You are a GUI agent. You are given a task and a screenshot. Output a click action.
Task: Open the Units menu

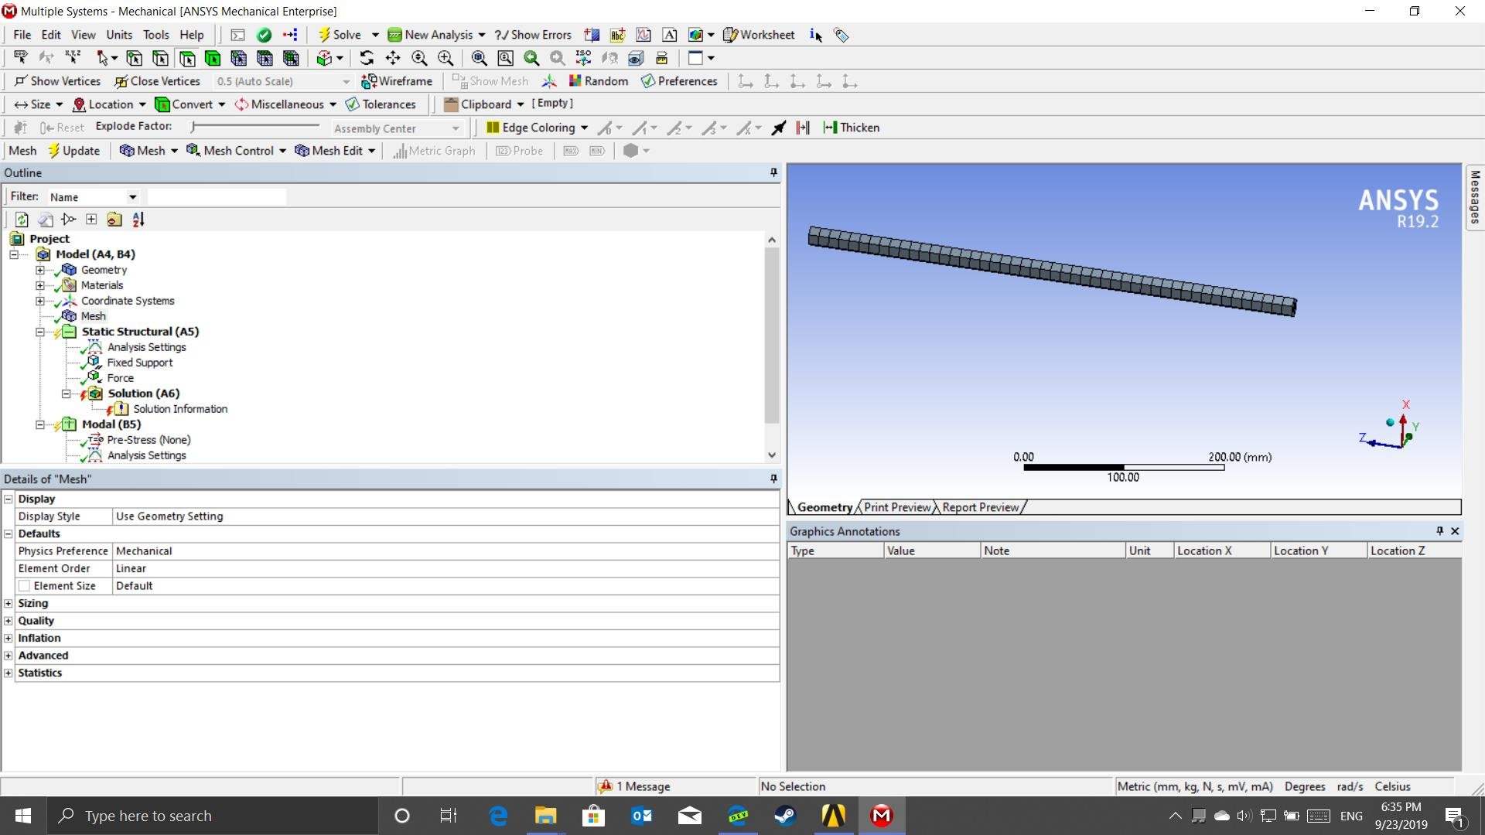[x=119, y=35]
